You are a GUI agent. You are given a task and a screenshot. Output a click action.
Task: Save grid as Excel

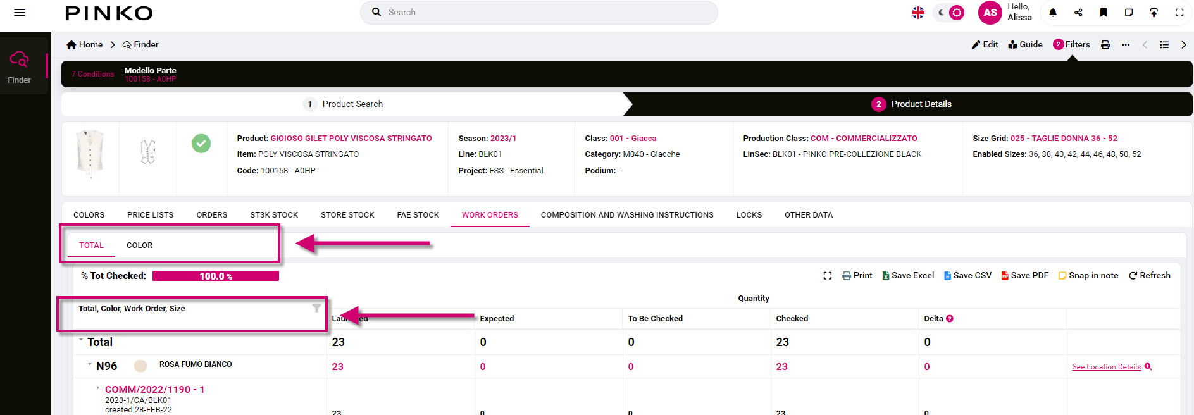pyautogui.click(x=908, y=276)
